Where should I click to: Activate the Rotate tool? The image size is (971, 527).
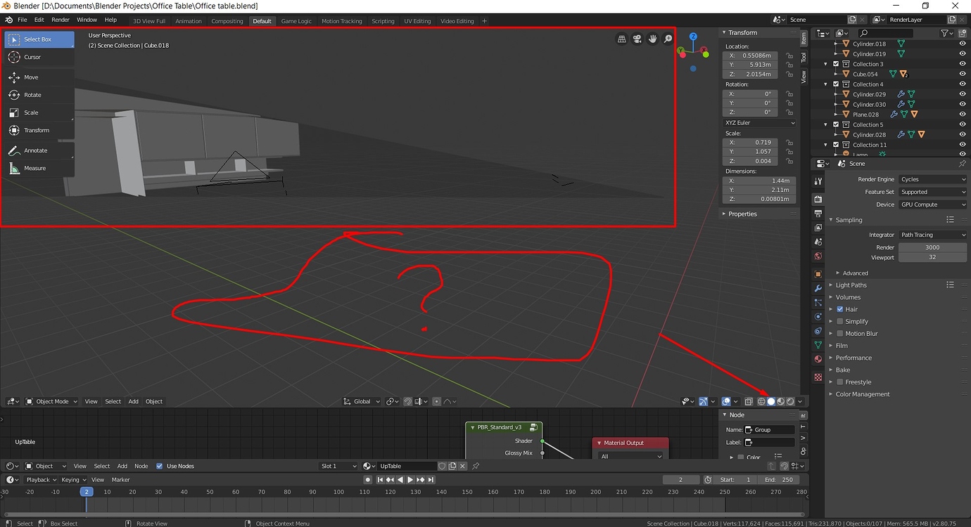(39, 95)
